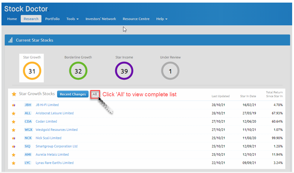Click the star icon for Aristocrat Leisure row

pos(13,113)
